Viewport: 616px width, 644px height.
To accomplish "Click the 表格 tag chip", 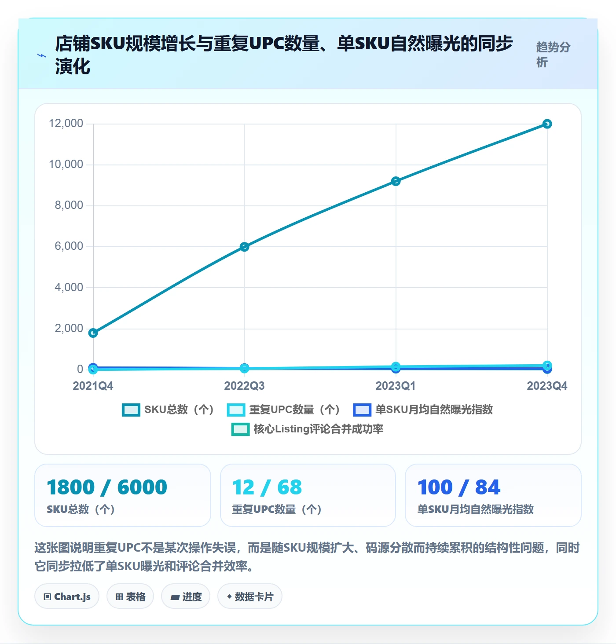I will click(x=130, y=596).
